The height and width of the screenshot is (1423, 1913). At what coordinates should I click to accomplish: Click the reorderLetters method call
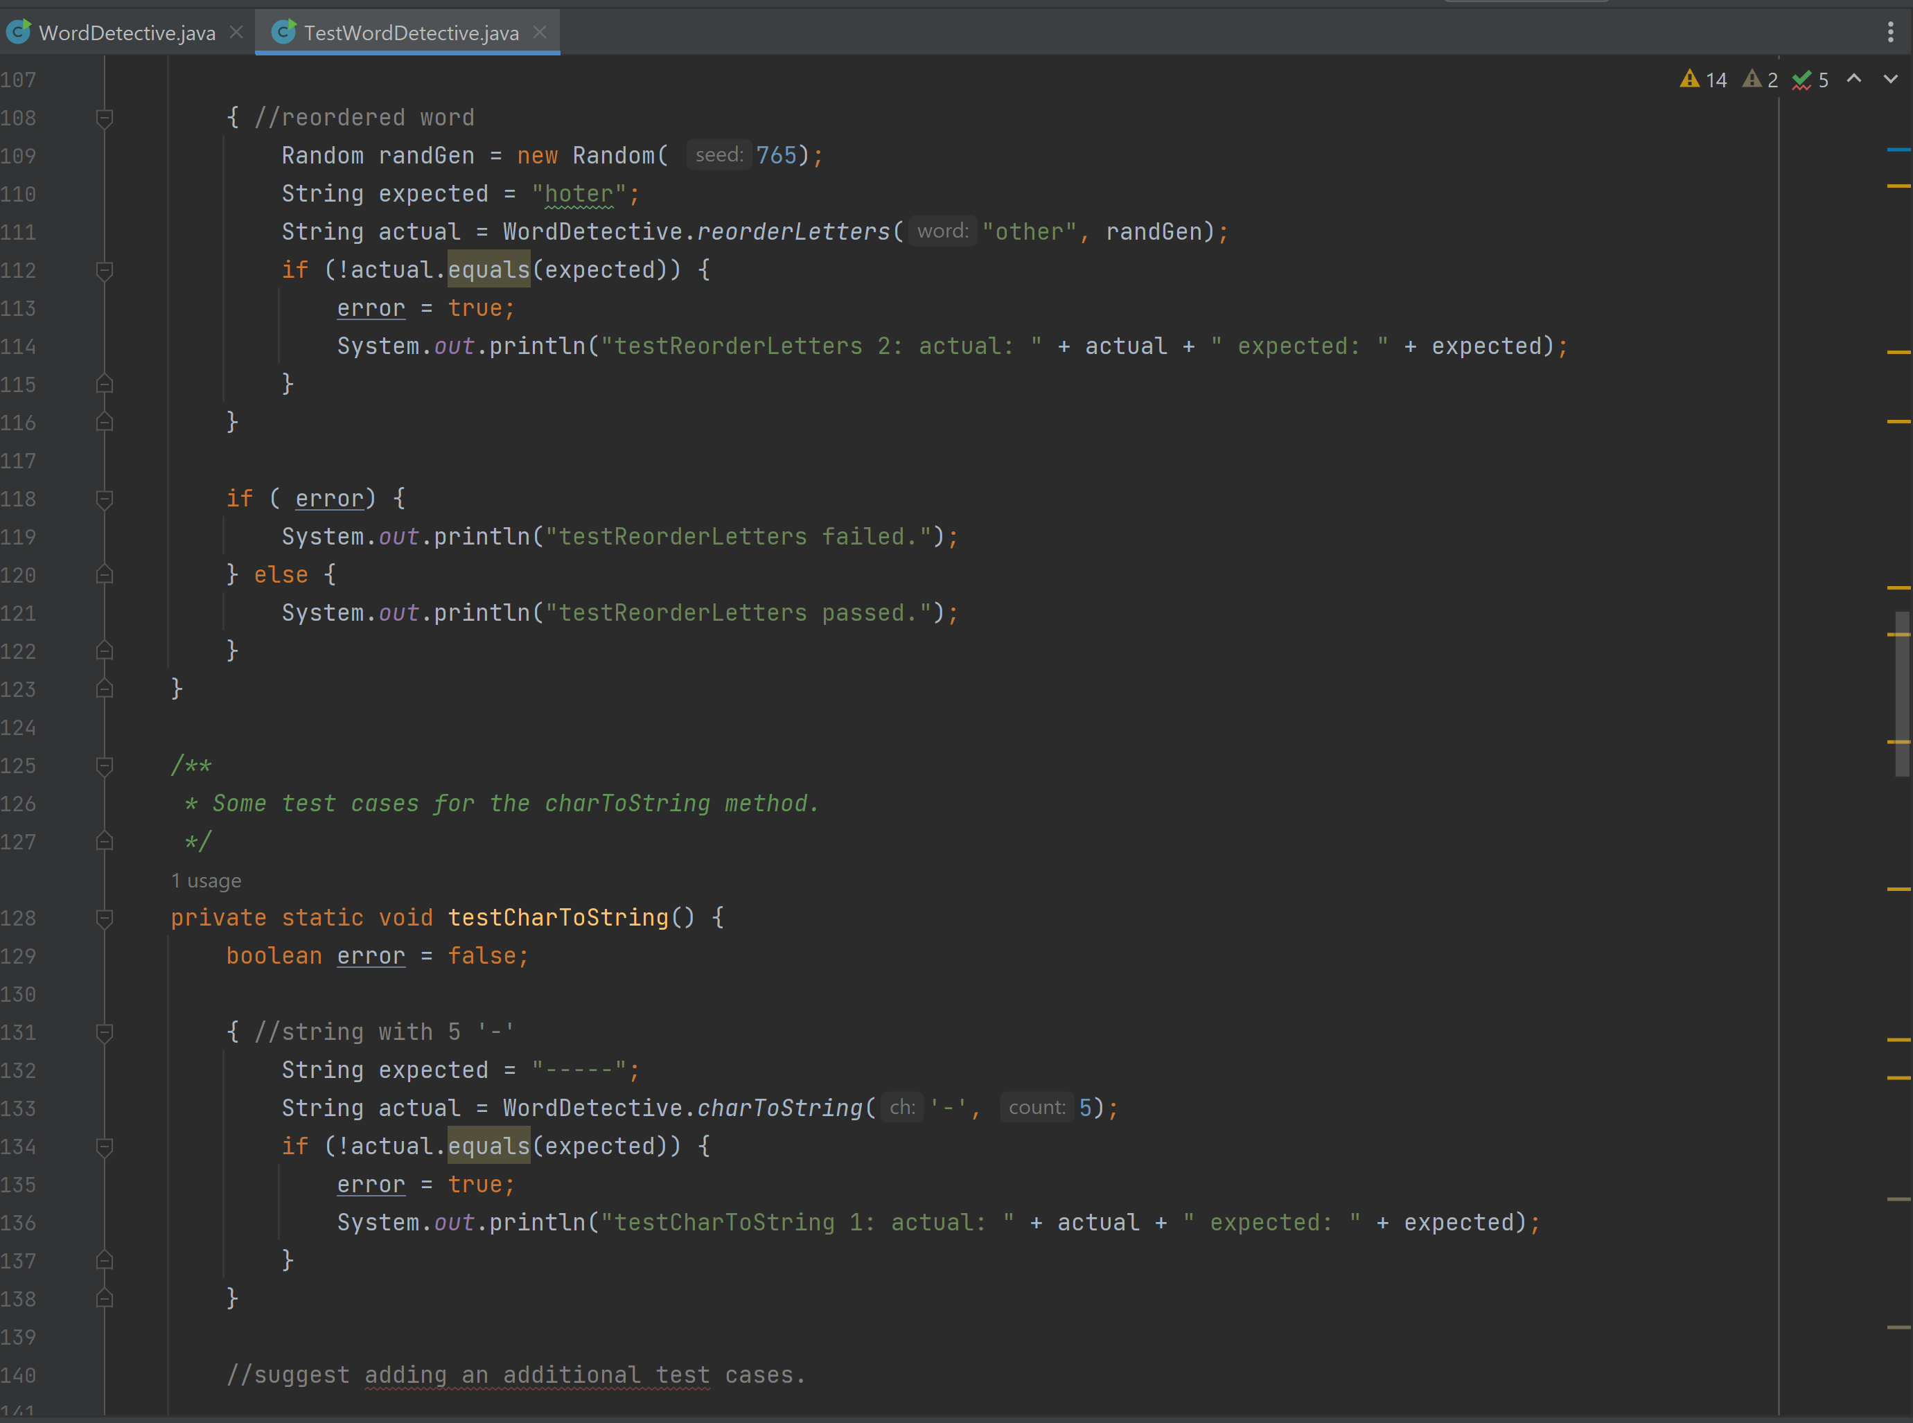point(793,231)
